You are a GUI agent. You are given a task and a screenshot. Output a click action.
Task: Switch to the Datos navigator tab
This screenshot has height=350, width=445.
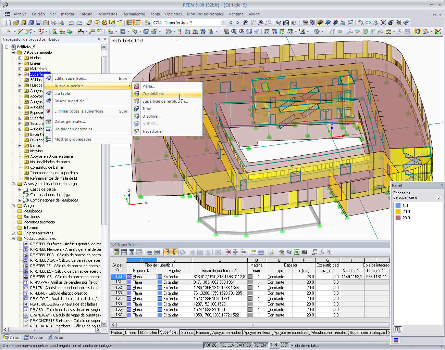(12, 337)
